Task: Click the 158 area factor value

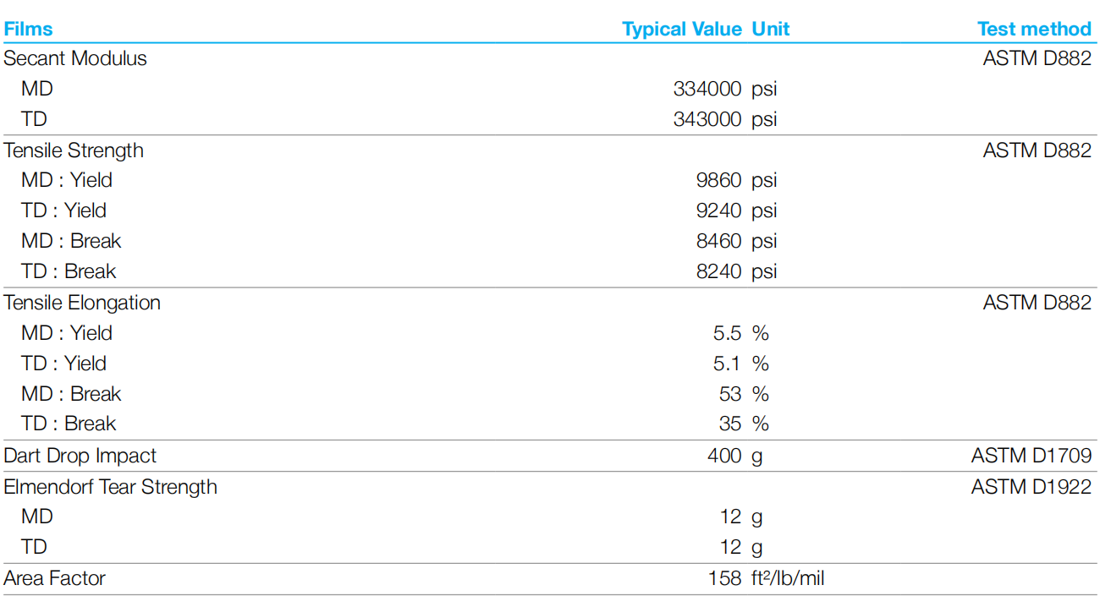Action: [x=726, y=578]
